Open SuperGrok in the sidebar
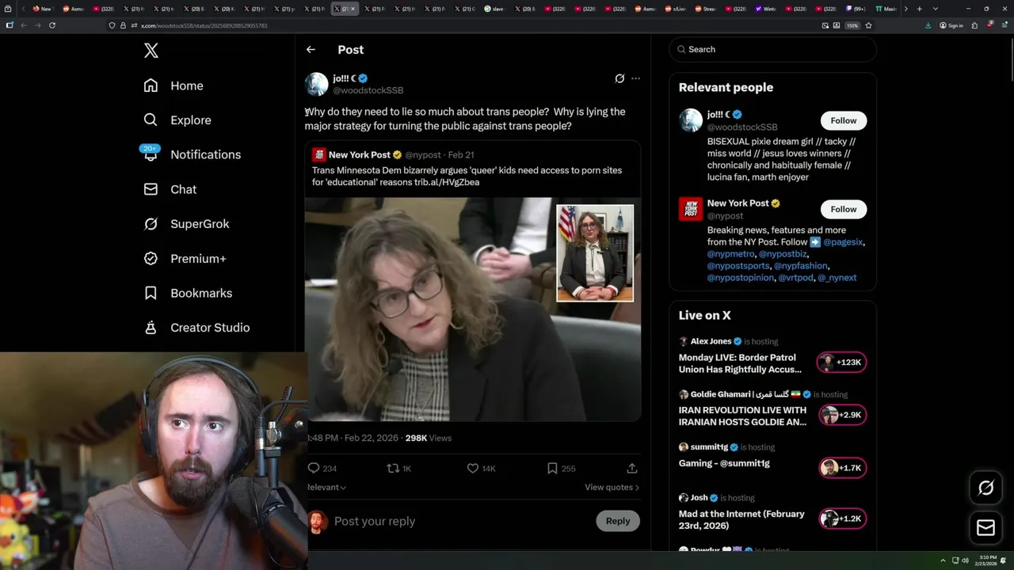The width and height of the screenshot is (1014, 570). [186, 224]
